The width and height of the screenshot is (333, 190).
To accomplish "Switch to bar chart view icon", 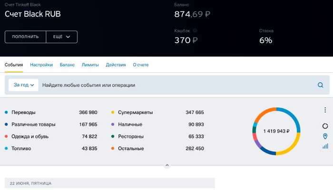I will tap(325, 146).
